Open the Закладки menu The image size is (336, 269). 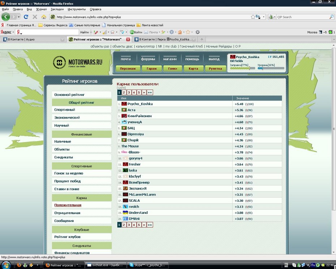coord(57,9)
